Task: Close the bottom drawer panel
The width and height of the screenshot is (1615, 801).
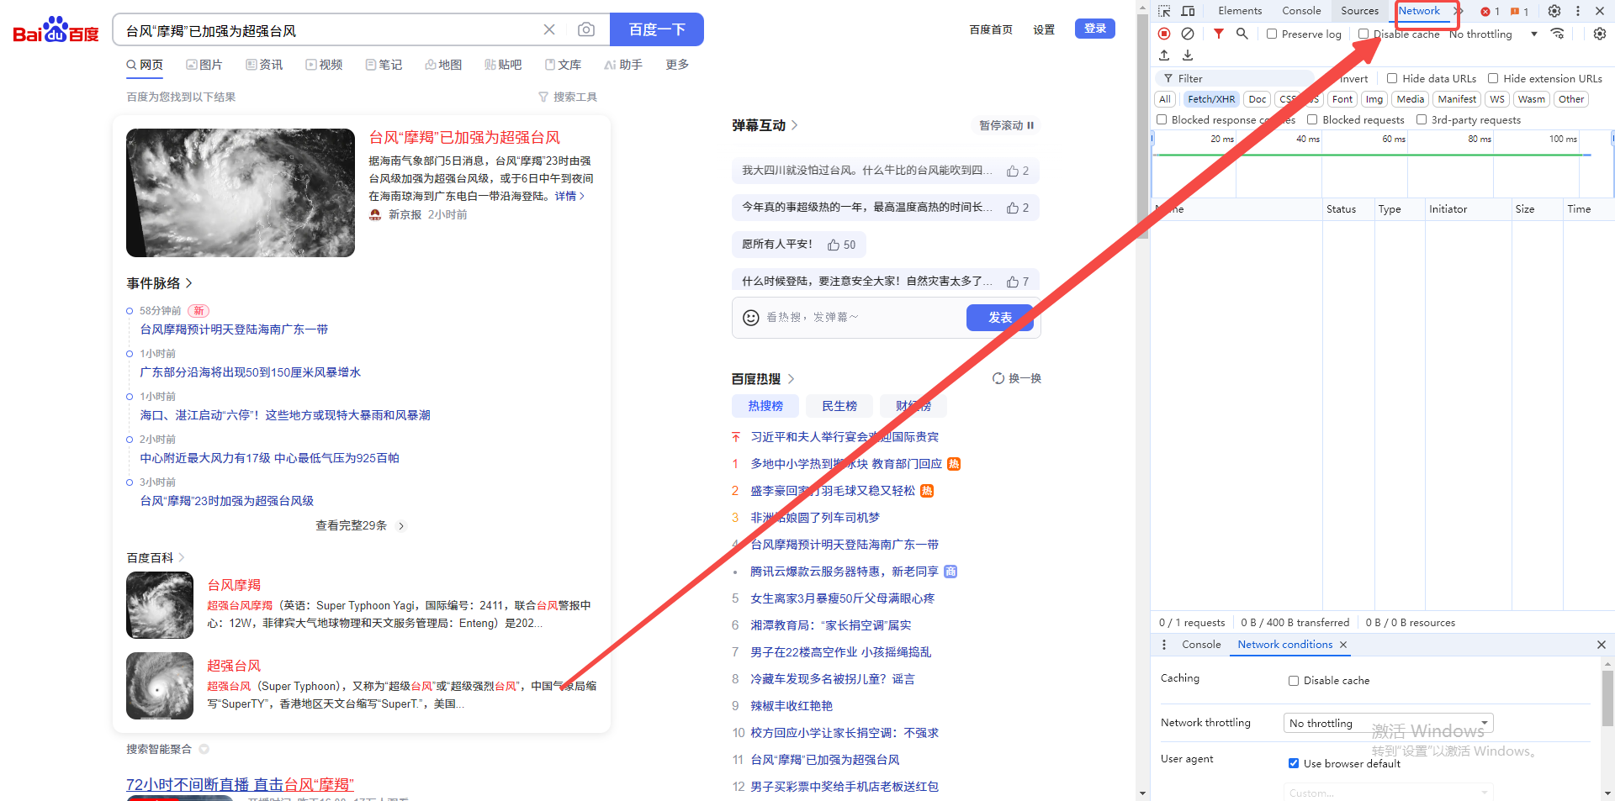Action: coord(1602,645)
